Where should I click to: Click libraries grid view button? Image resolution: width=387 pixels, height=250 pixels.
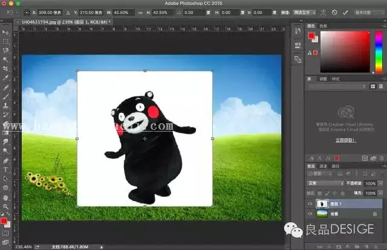tap(372, 86)
